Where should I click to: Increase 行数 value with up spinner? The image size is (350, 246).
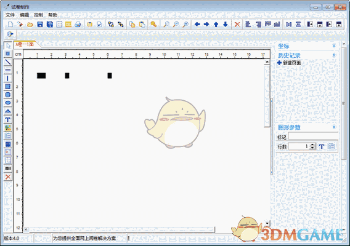[313, 145]
